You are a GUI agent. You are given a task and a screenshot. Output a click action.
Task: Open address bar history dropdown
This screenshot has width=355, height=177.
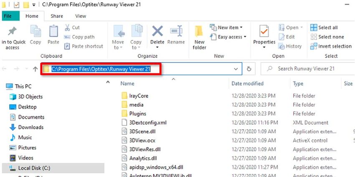pyautogui.click(x=236, y=69)
